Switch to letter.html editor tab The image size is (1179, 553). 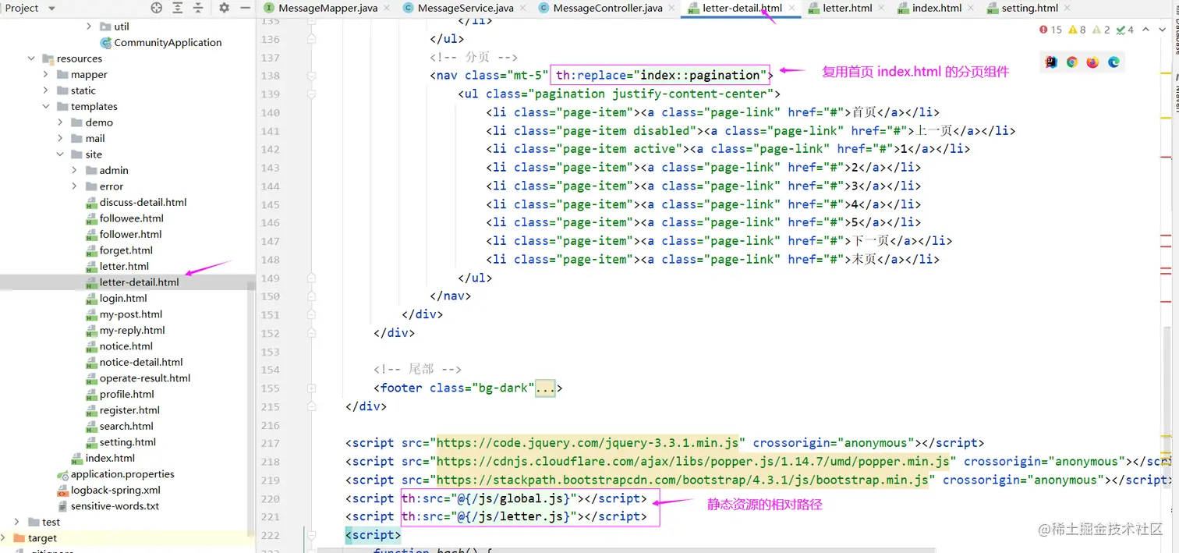tap(847, 8)
